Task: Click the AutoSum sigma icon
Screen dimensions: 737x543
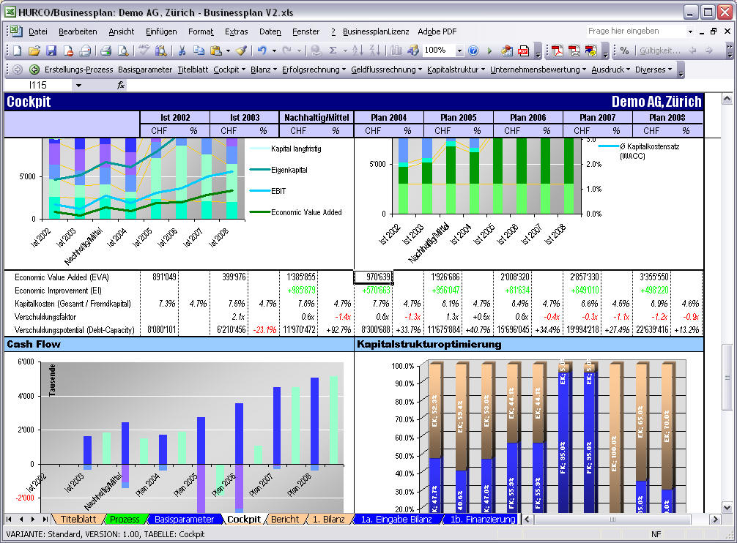Action: [333, 50]
